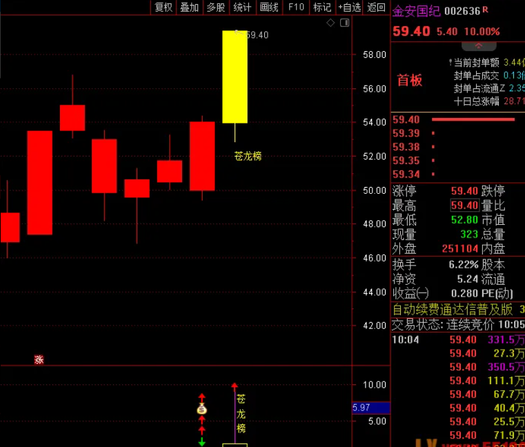525x447 pixels.
Task: Select the 59.34 order book row
Action: [457, 175]
